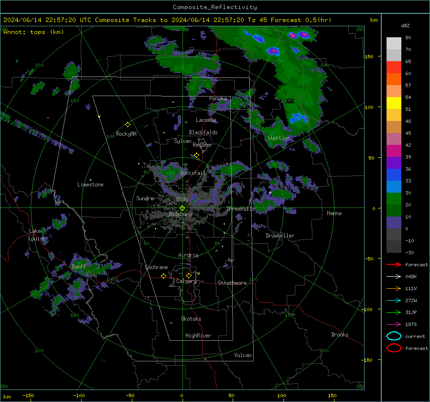Image resolution: width=430 pixels, height=402 pixels.
Task: Click the cyan current ellipse symbol
Action: (394, 336)
